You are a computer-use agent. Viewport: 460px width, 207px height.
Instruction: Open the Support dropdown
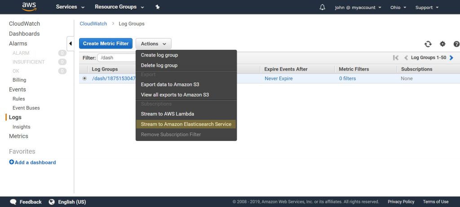(x=427, y=8)
